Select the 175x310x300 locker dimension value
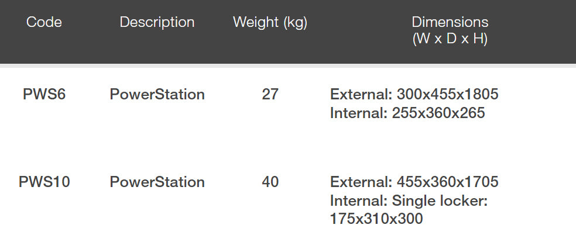This screenshot has height=242, width=576. click(x=376, y=219)
